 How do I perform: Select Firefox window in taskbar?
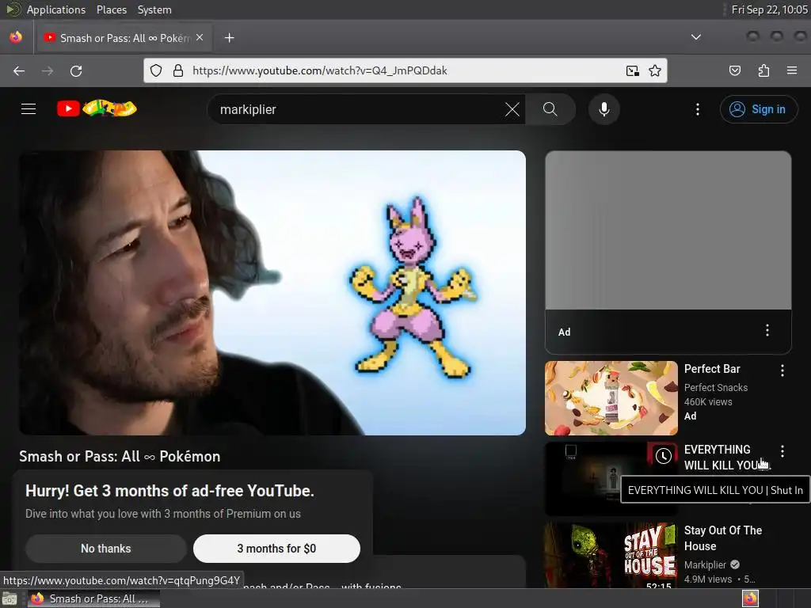[x=93, y=598]
